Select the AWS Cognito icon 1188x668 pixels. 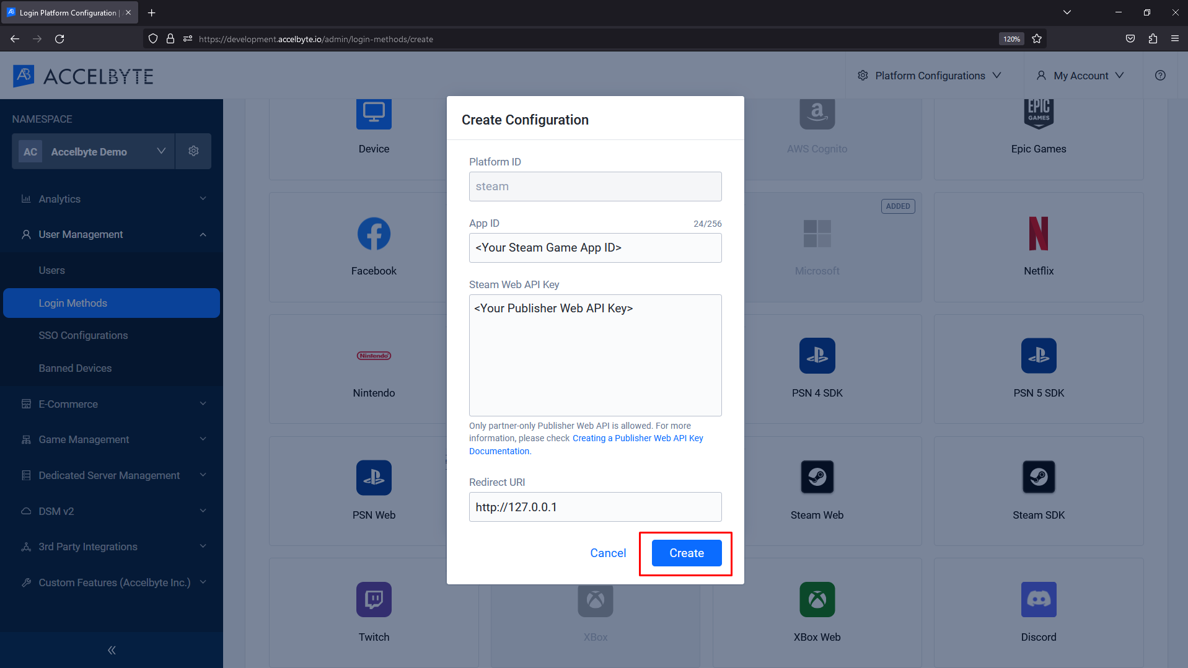pos(817,113)
